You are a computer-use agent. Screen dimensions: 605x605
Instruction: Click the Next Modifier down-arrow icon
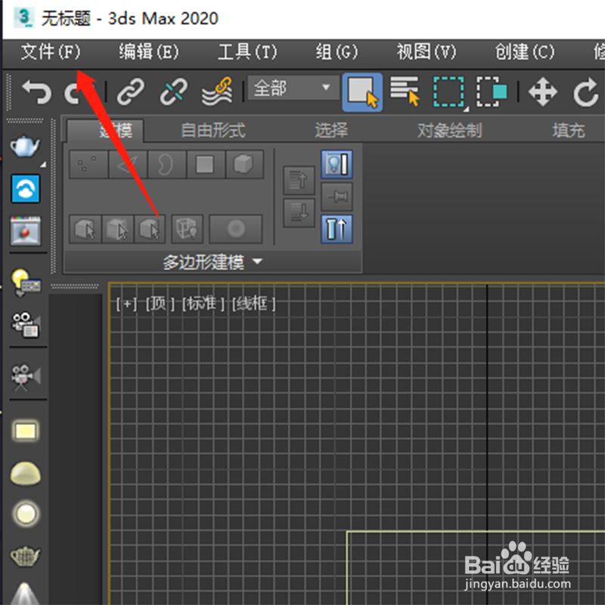[299, 213]
